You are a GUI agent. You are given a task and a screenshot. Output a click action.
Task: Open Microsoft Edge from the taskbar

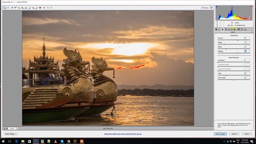[x=16, y=141]
